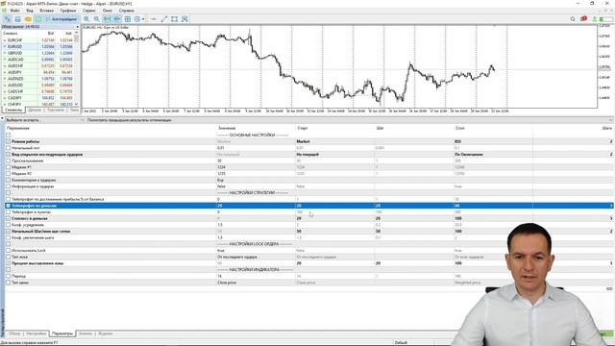
Task: Open Тип цены value Close price
Action: pos(227,283)
